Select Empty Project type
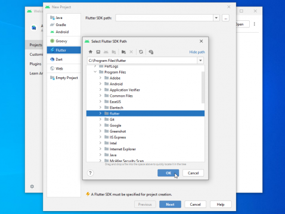The width and height of the screenshot is (285, 214). 64,78
